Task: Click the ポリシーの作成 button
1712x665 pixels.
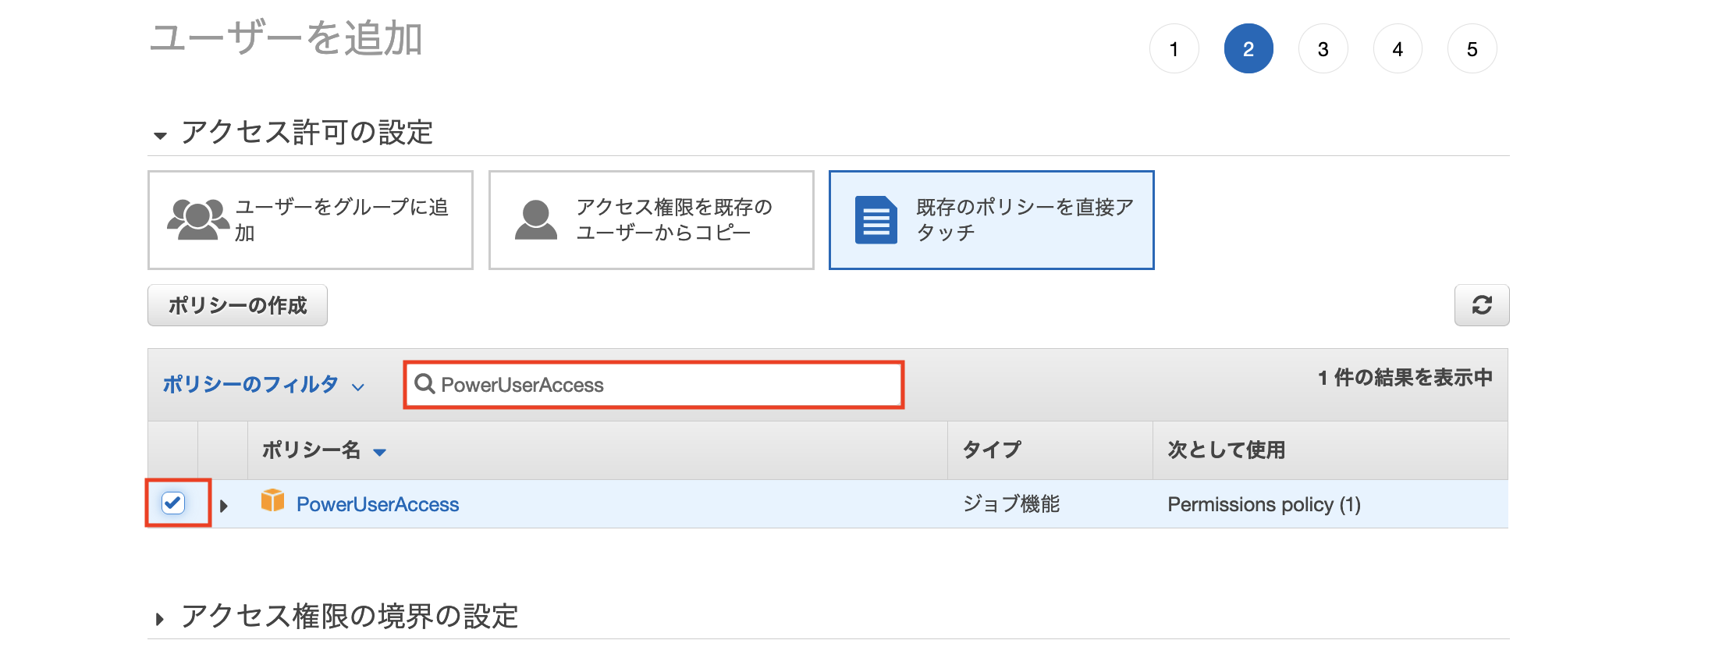Action: pos(237,305)
